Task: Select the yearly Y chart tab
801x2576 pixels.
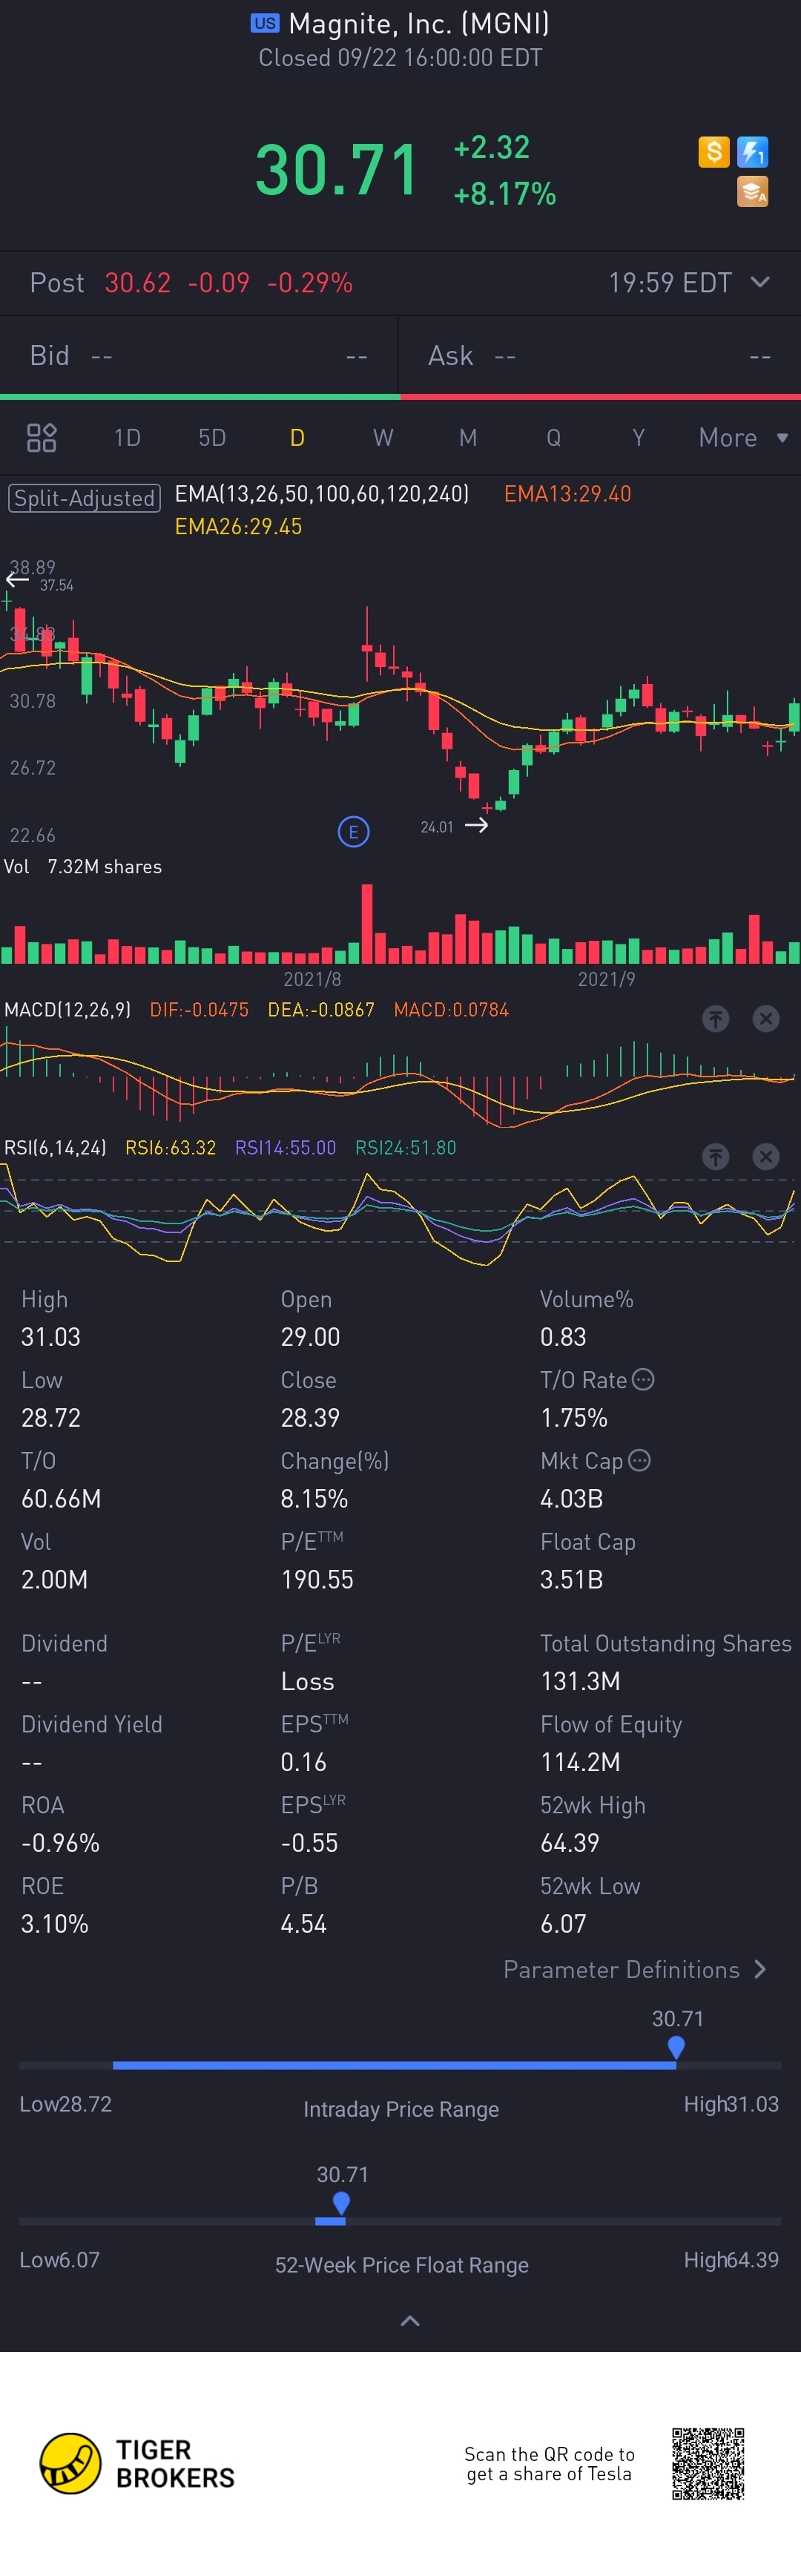Action: pyautogui.click(x=638, y=437)
